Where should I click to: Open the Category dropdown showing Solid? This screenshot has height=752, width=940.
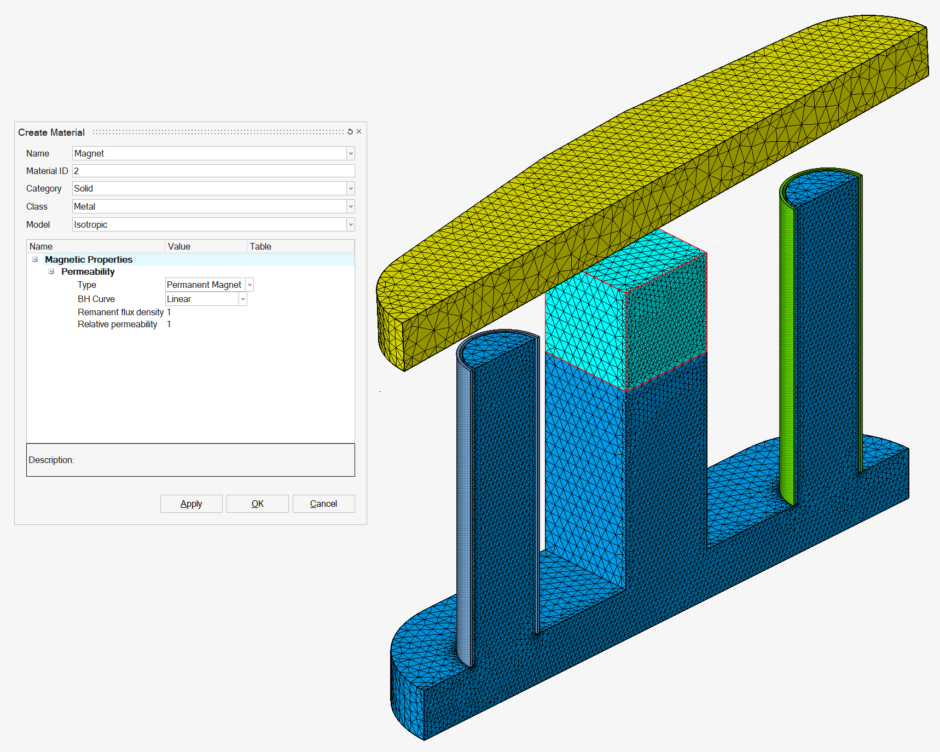coord(351,189)
